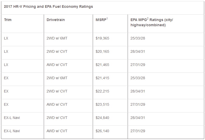
Task: Click the $21,415 MSRP value
Action: pyautogui.click(x=102, y=78)
